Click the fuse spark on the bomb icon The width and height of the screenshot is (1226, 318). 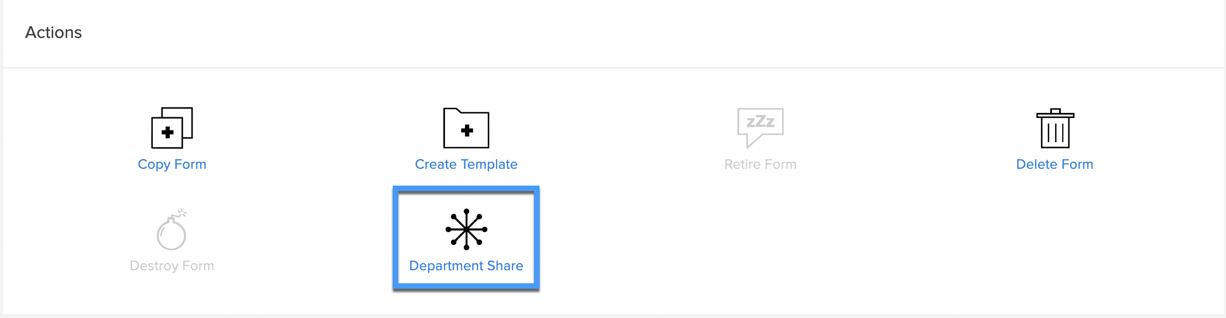point(182,213)
